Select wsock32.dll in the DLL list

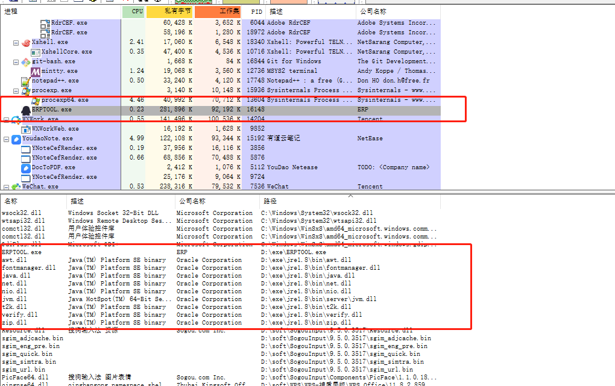[221, 213]
